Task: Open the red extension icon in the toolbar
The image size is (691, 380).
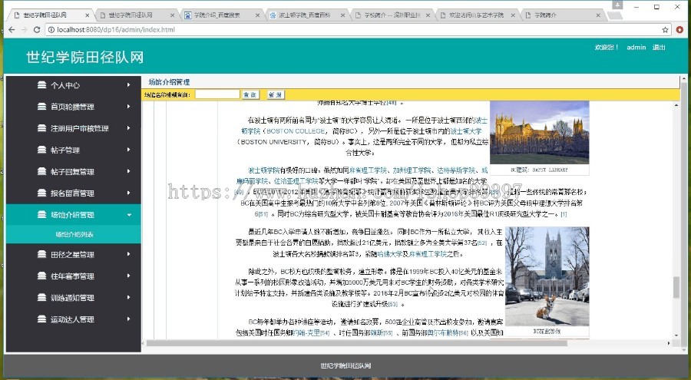Action: 679,29
